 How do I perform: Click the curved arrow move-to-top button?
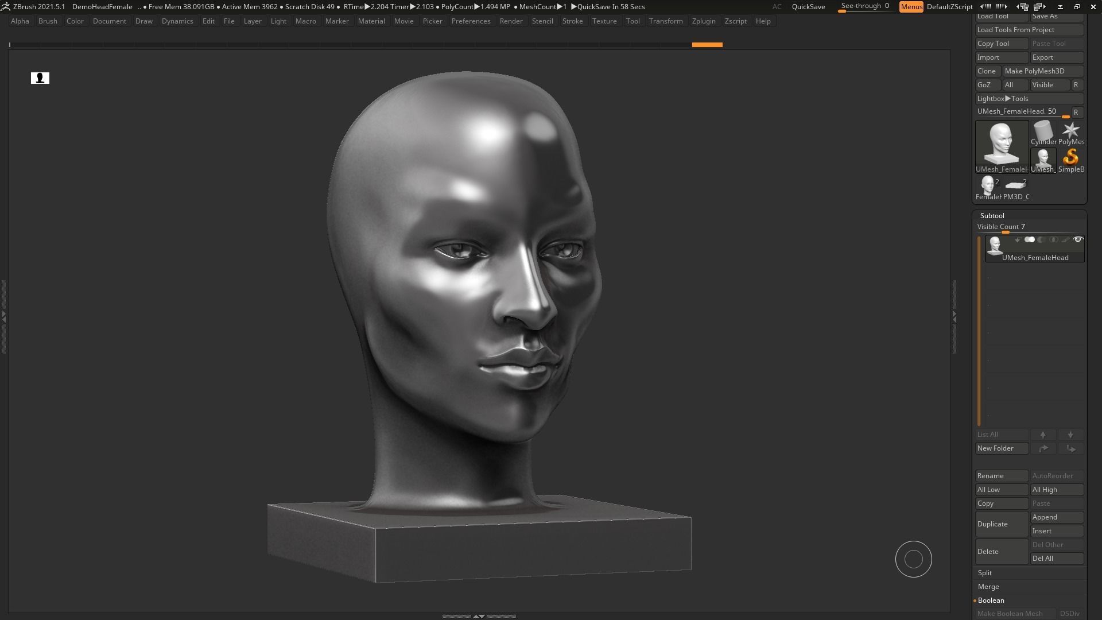[x=1043, y=448]
